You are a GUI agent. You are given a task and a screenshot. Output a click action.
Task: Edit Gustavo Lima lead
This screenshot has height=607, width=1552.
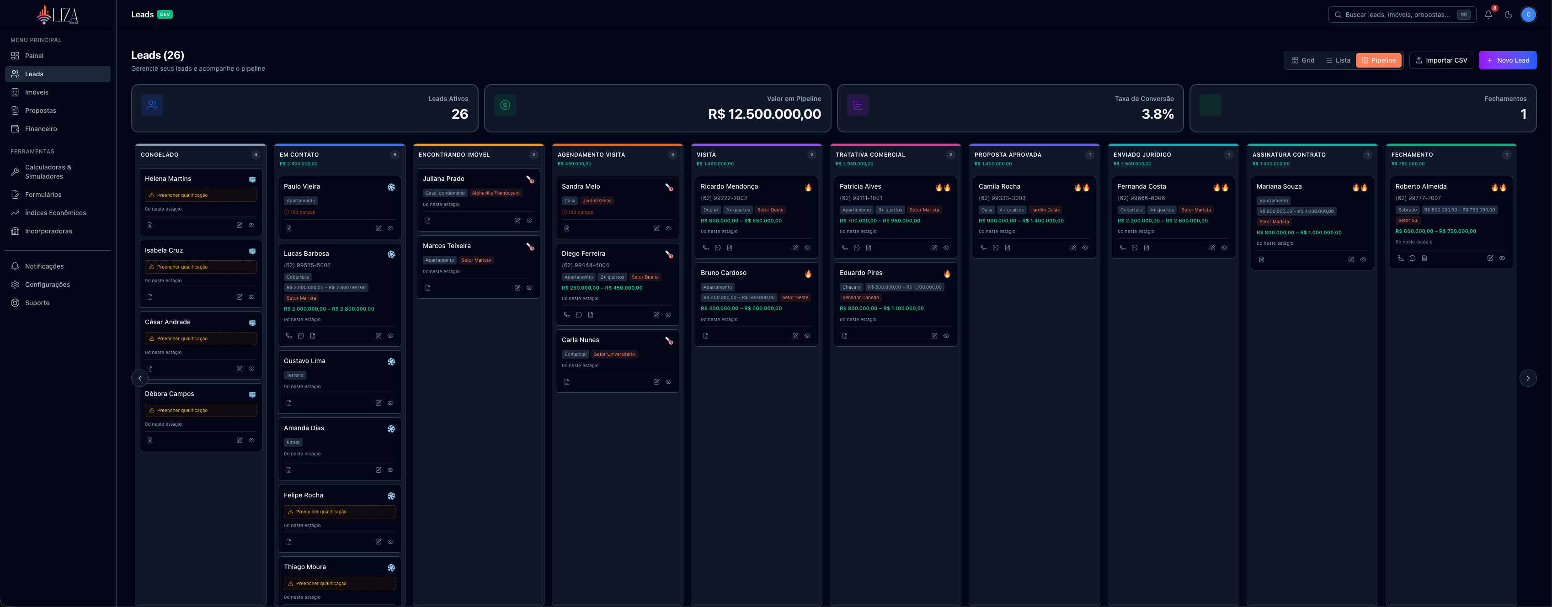379,403
